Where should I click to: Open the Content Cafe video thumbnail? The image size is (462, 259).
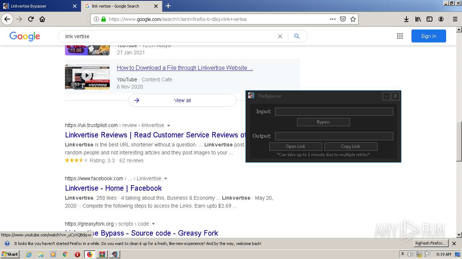[87, 77]
